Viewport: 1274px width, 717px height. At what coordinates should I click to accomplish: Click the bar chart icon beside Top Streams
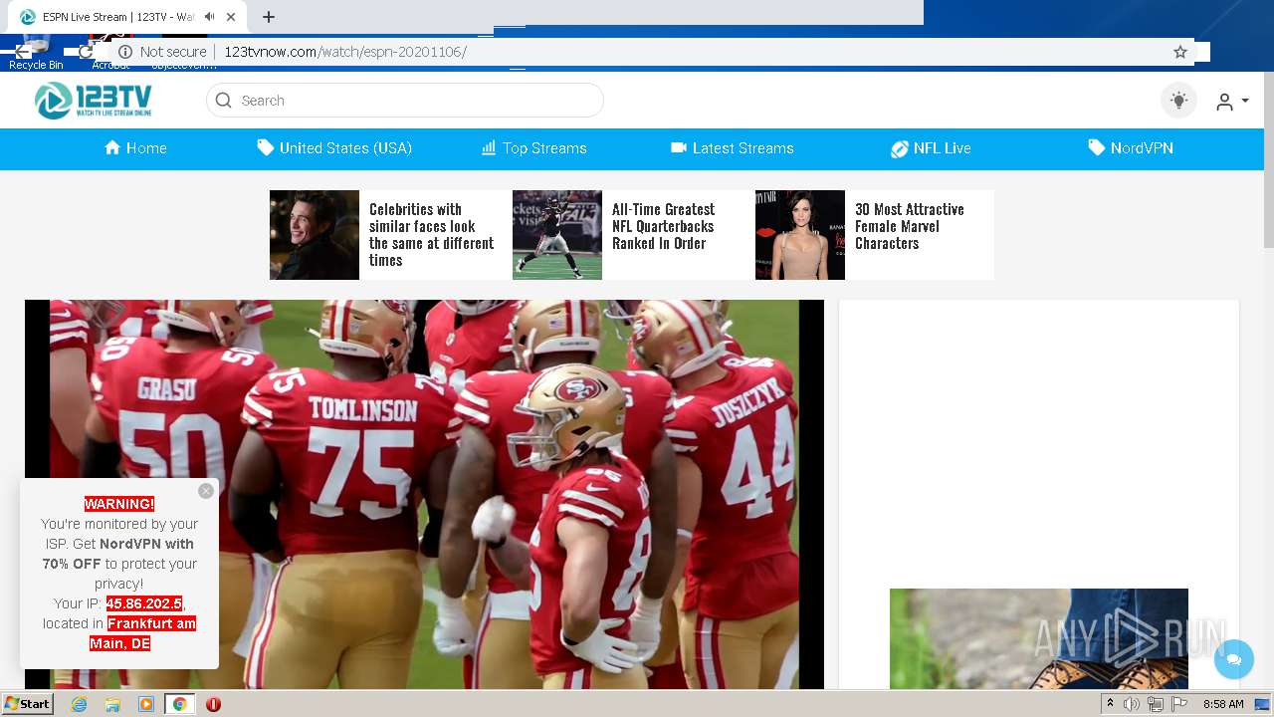[489, 147]
